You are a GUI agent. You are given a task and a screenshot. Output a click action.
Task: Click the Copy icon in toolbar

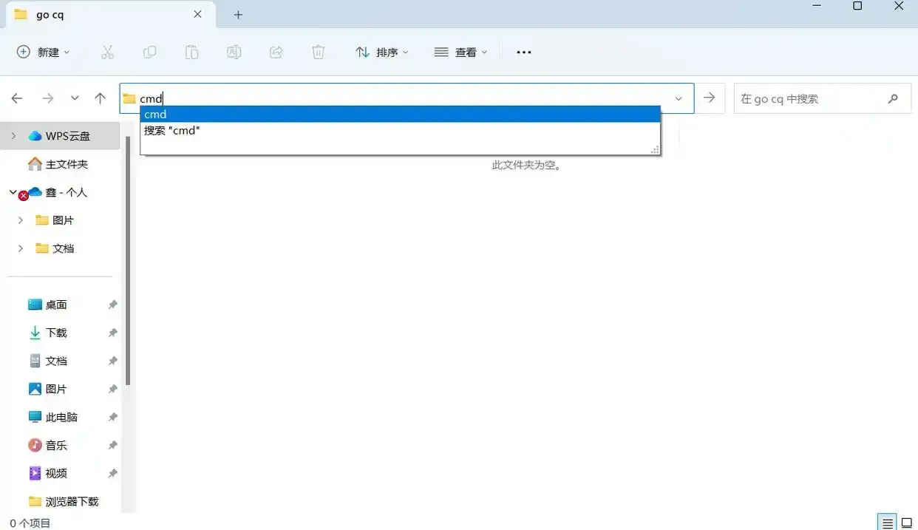point(149,52)
